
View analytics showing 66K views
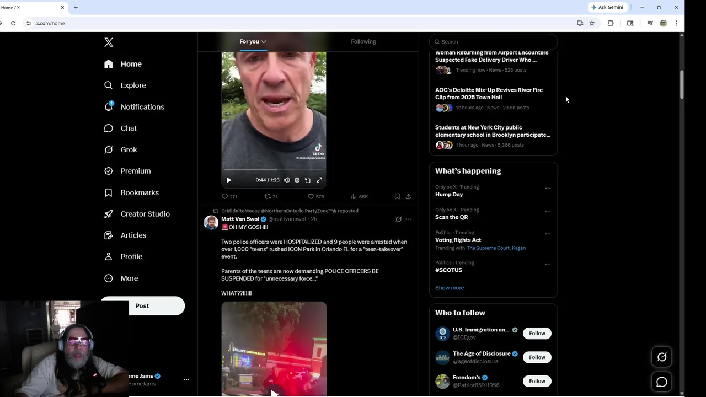pyautogui.click(x=359, y=196)
